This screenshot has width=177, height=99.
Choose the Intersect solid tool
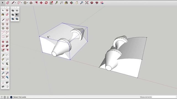[x=17, y=10]
